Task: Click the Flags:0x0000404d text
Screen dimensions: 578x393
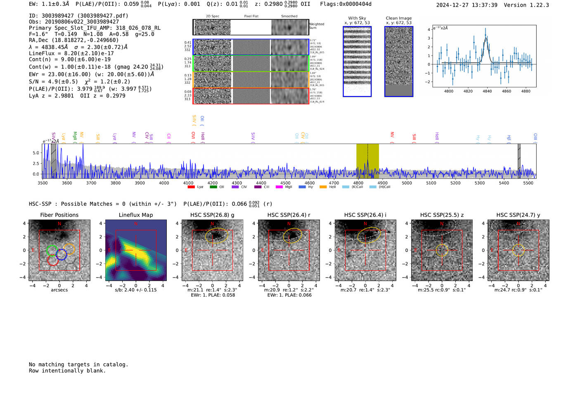Action: pyautogui.click(x=346, y=4)
